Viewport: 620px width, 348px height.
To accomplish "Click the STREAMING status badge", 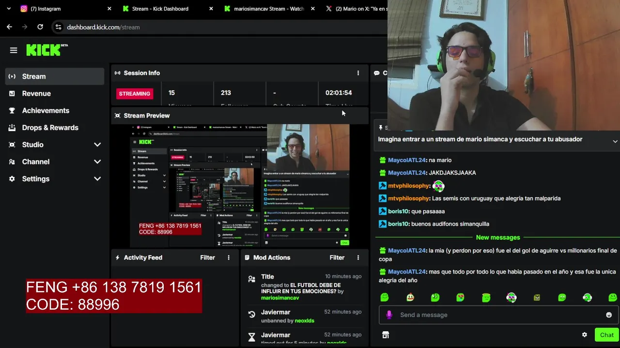I will [135, 94].
